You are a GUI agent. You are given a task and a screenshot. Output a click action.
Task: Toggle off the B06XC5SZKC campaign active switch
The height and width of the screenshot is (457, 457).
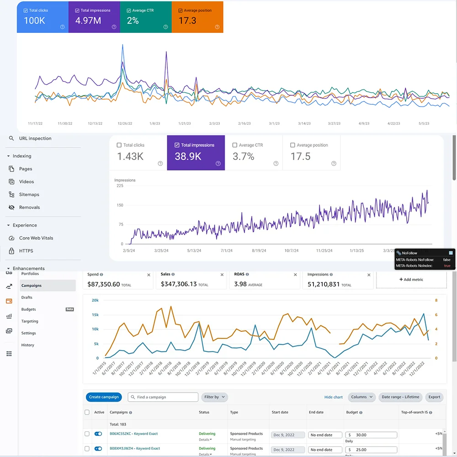click(98, 434)
